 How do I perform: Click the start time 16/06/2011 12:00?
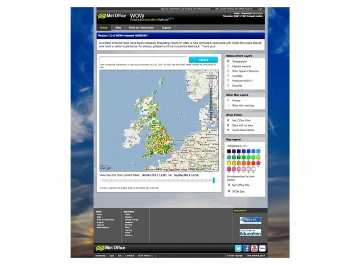(x=154, y=175)
